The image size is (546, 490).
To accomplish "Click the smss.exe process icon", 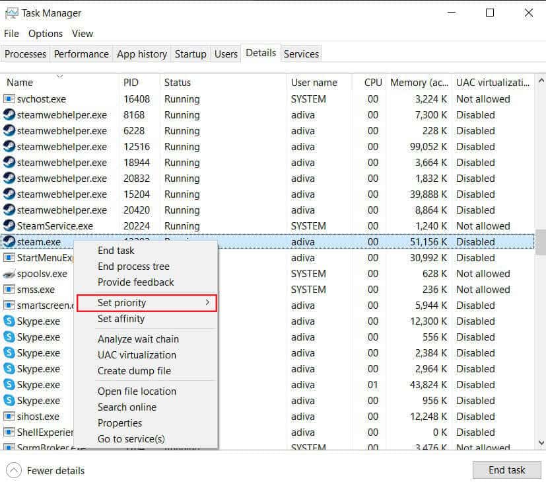I will tap(9, 290).
